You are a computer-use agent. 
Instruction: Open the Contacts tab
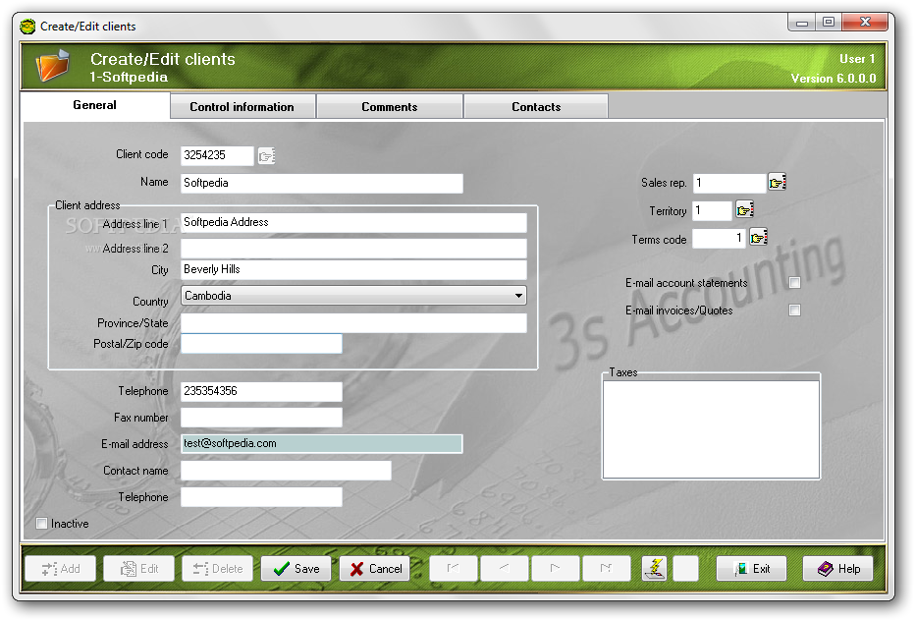coord(536,107)
